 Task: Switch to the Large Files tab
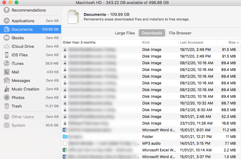coord(125,33)
